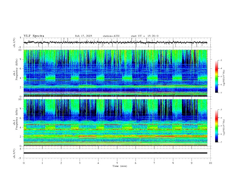Click time axis tick label "1"
The height and width of the screenshot is (183, 237).
[x=42, y=163]
